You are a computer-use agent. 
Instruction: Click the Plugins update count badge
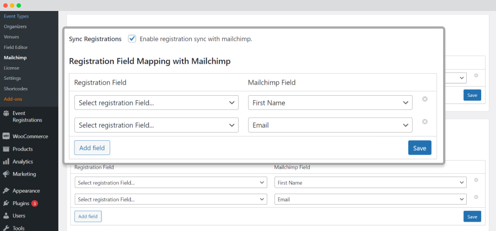pos(35,204)
